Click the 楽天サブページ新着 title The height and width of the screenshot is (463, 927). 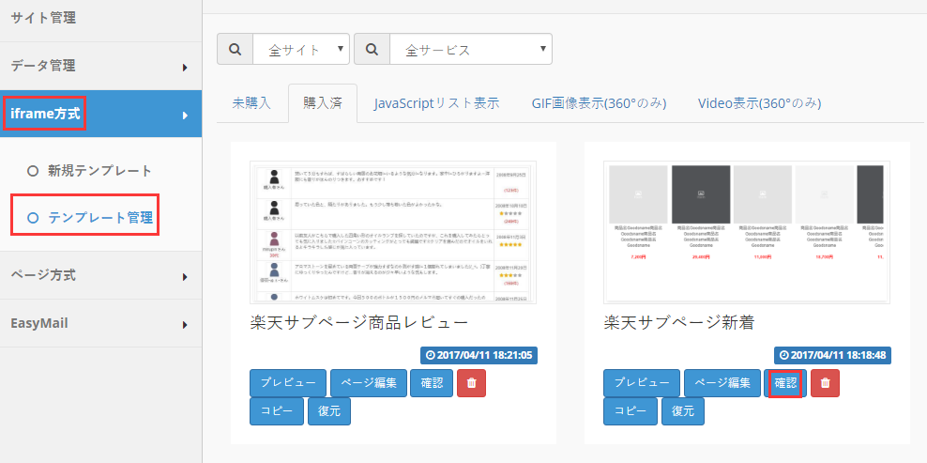pyautogui.click(x=679, y=323)
